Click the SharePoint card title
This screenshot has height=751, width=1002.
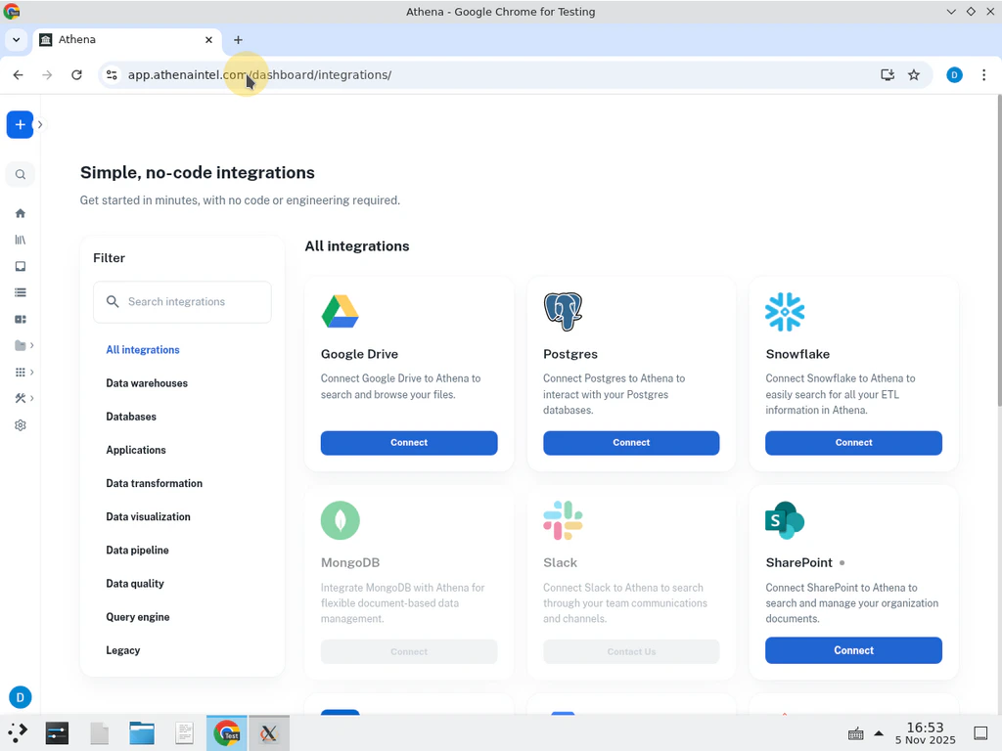(798, 562)
